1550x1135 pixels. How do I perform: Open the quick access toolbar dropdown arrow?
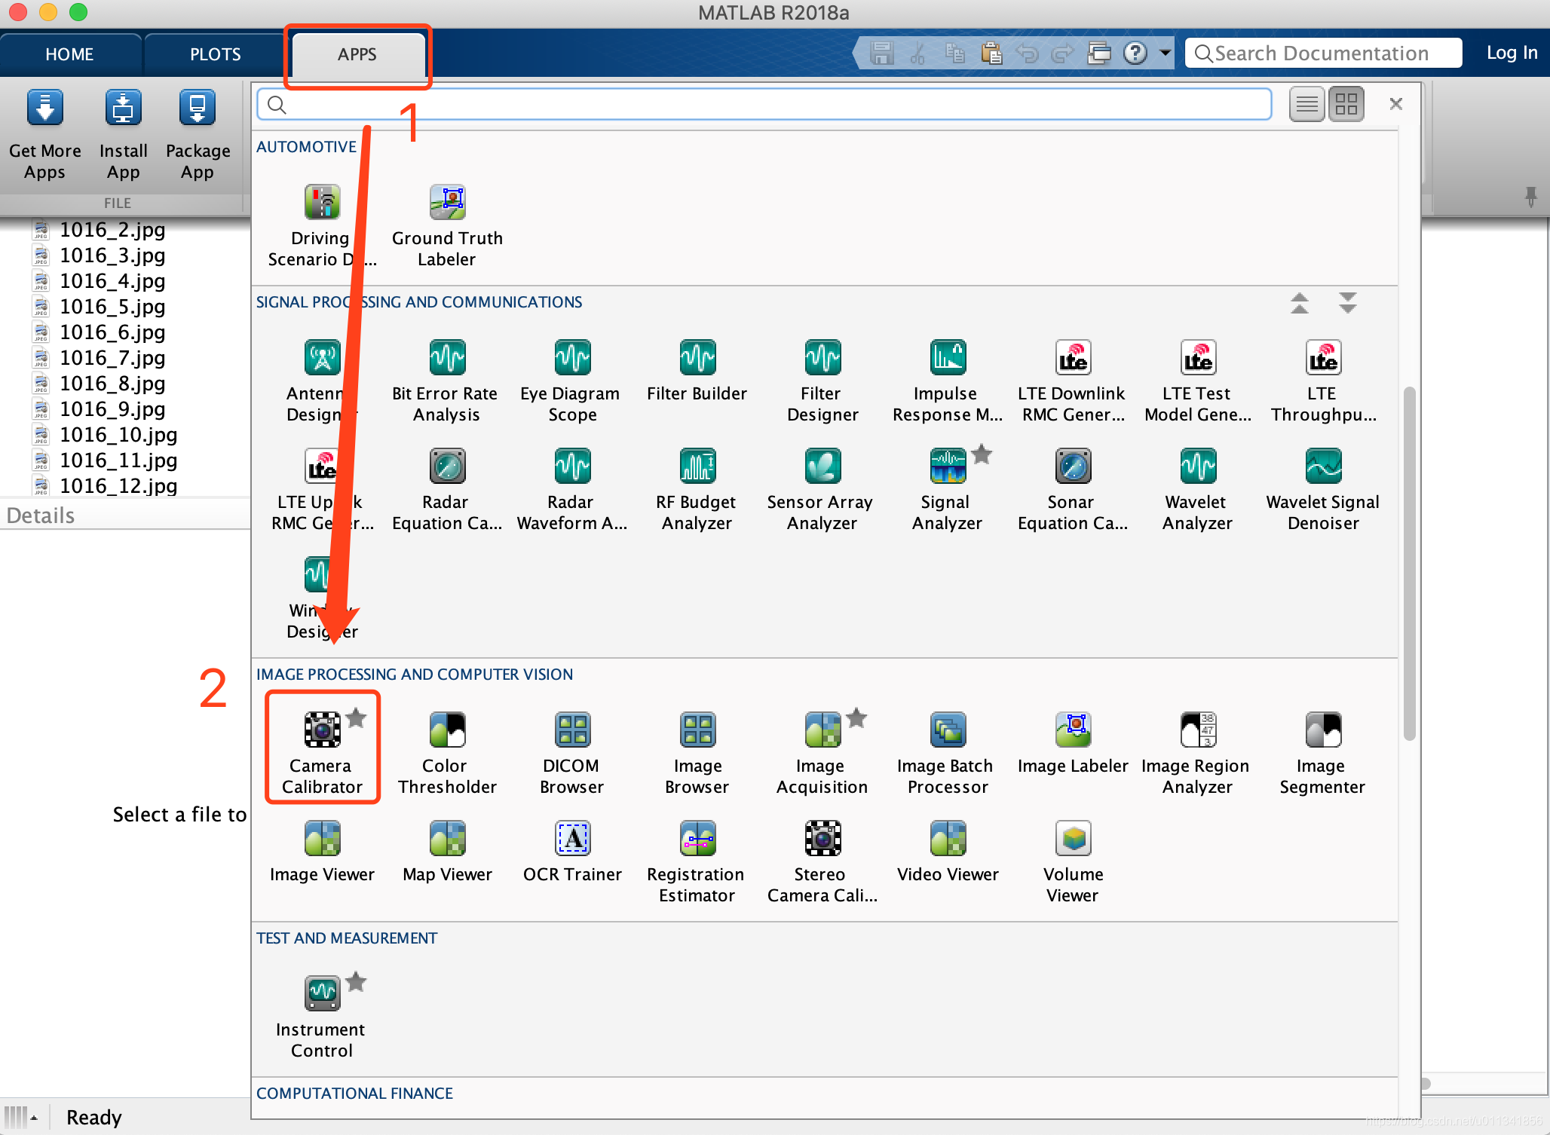tap(1166, 54)
